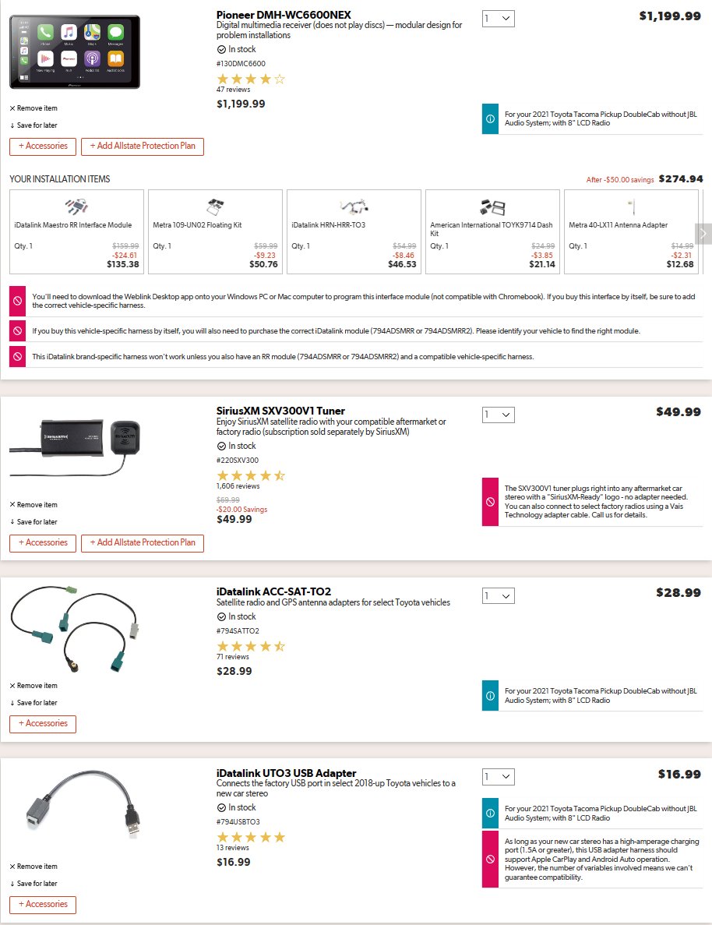Viewport: 712px width, 925px height.
Task: Click the warning icon beside the SXV300V1 tuner note
Action: (x=490, y=501)
